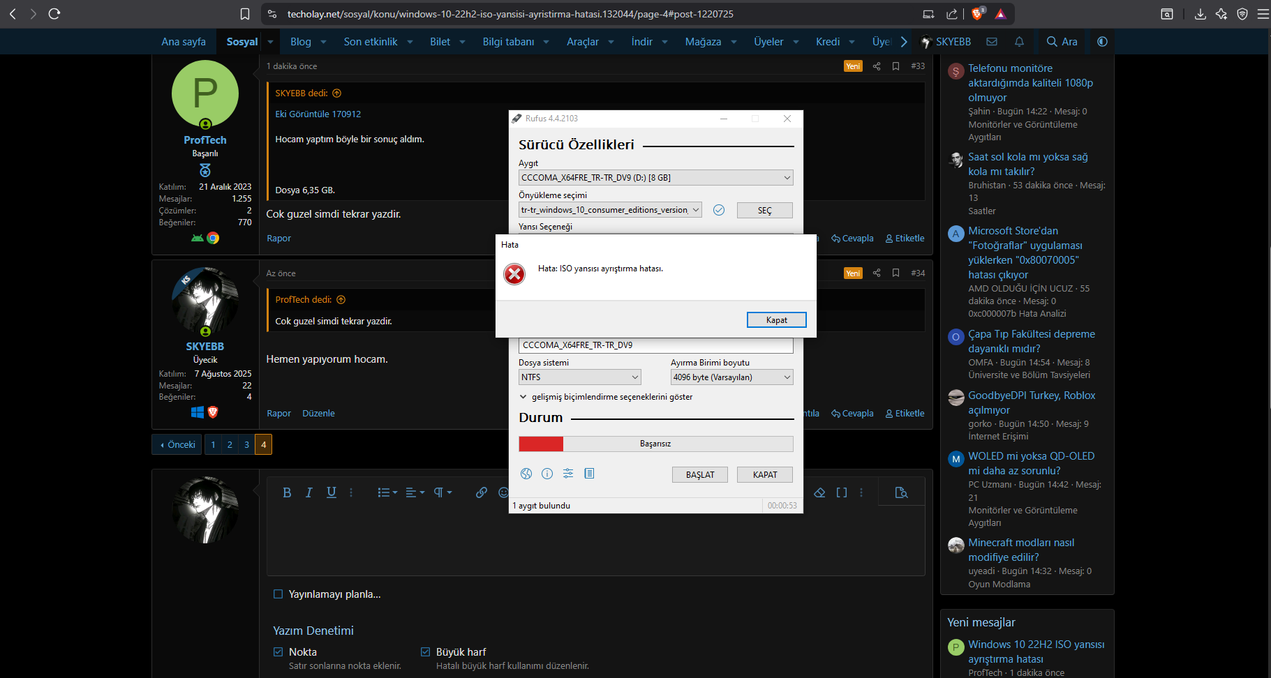Go to the Önceki page of the thread
This screenshot has width=1271, height=678.
click(x=178, y=444)
